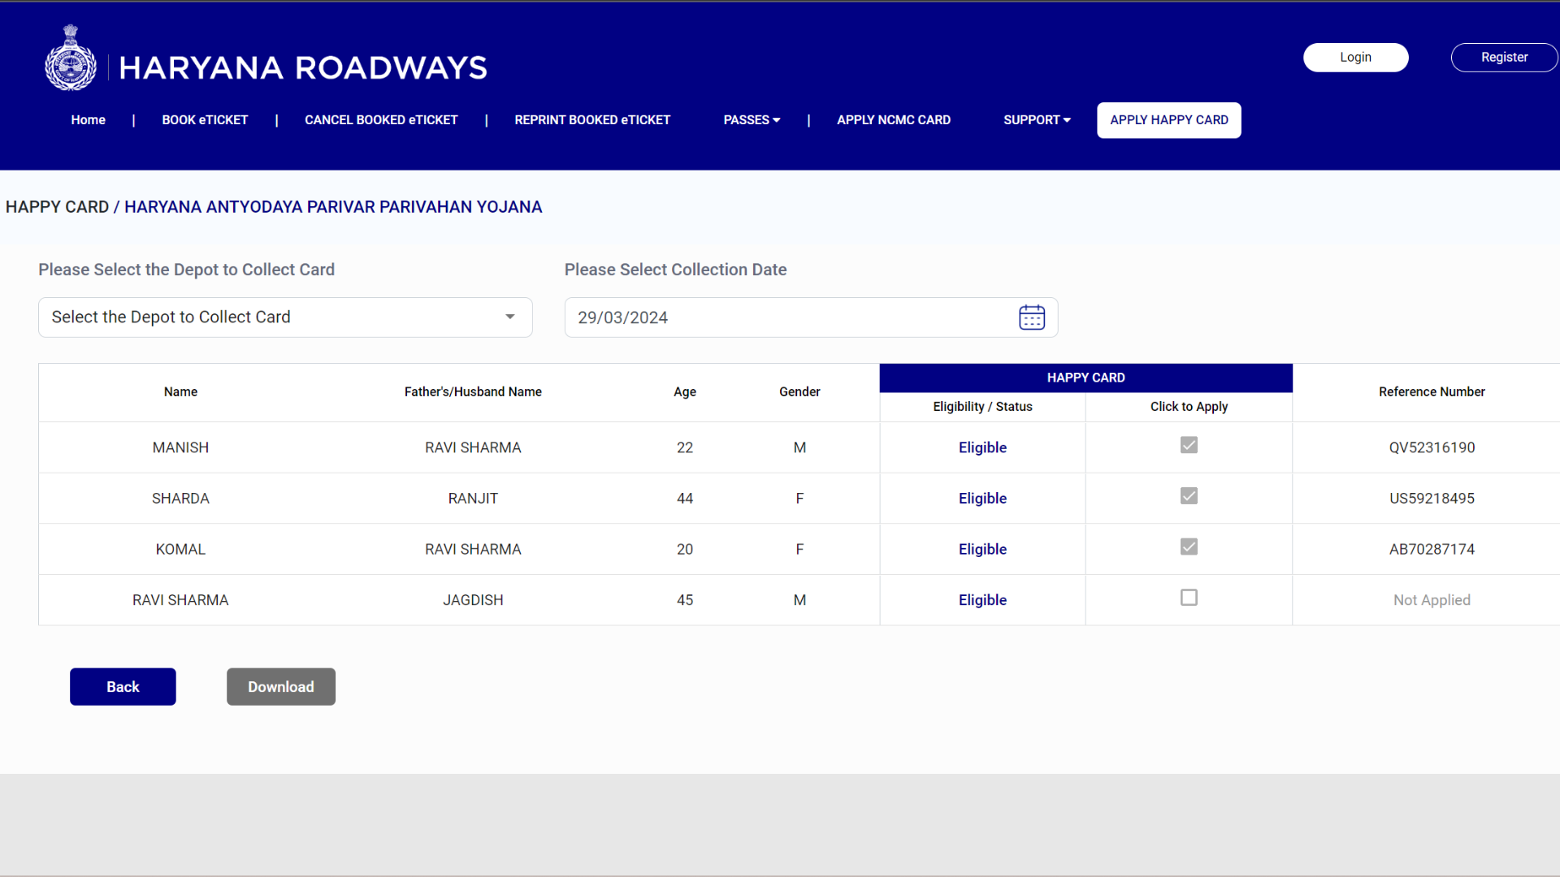Image resolution: width=1560 pixels, height=877 pixels.
Task: Click the Name column header
Action: point(180,392)
